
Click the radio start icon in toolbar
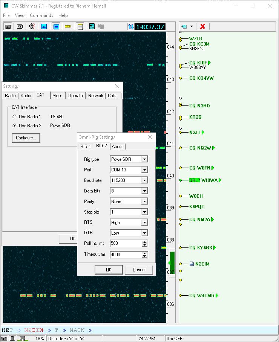pyautogui.click(x=8, y=27)
